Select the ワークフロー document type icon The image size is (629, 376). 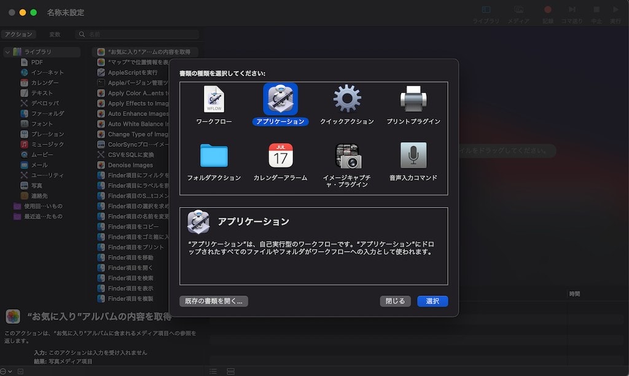tap(214, 100)
